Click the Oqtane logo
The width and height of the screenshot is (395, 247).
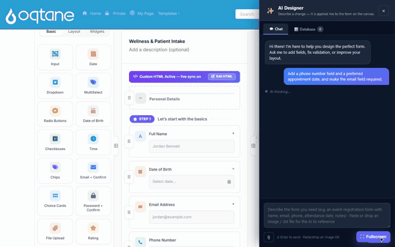[x=39, y=16]
